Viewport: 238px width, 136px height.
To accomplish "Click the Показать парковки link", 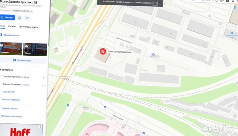I will [x=11, y=100].
